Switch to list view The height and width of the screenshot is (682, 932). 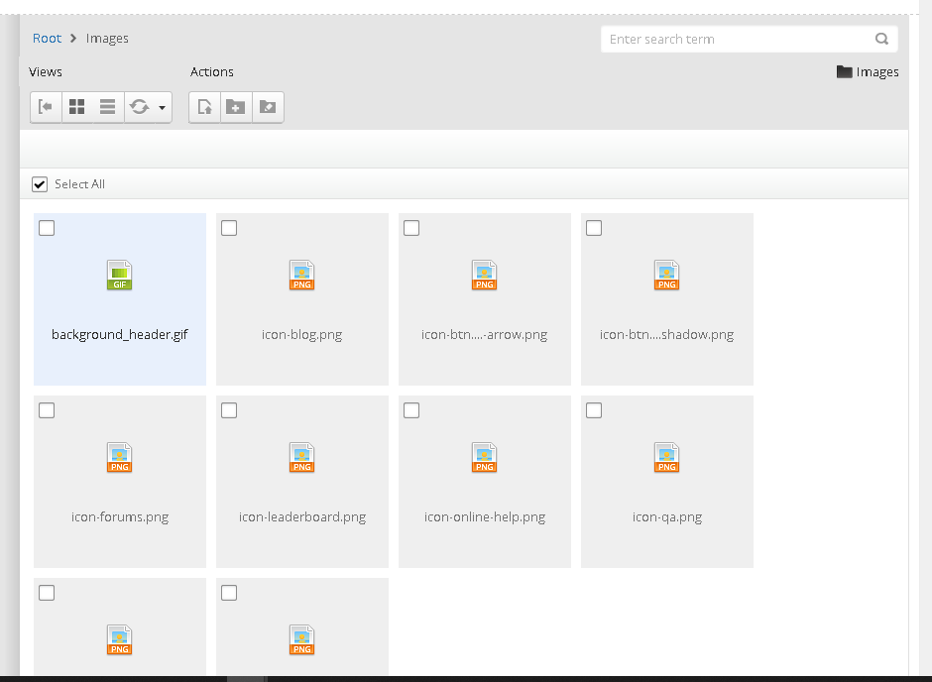pos(108,107)
